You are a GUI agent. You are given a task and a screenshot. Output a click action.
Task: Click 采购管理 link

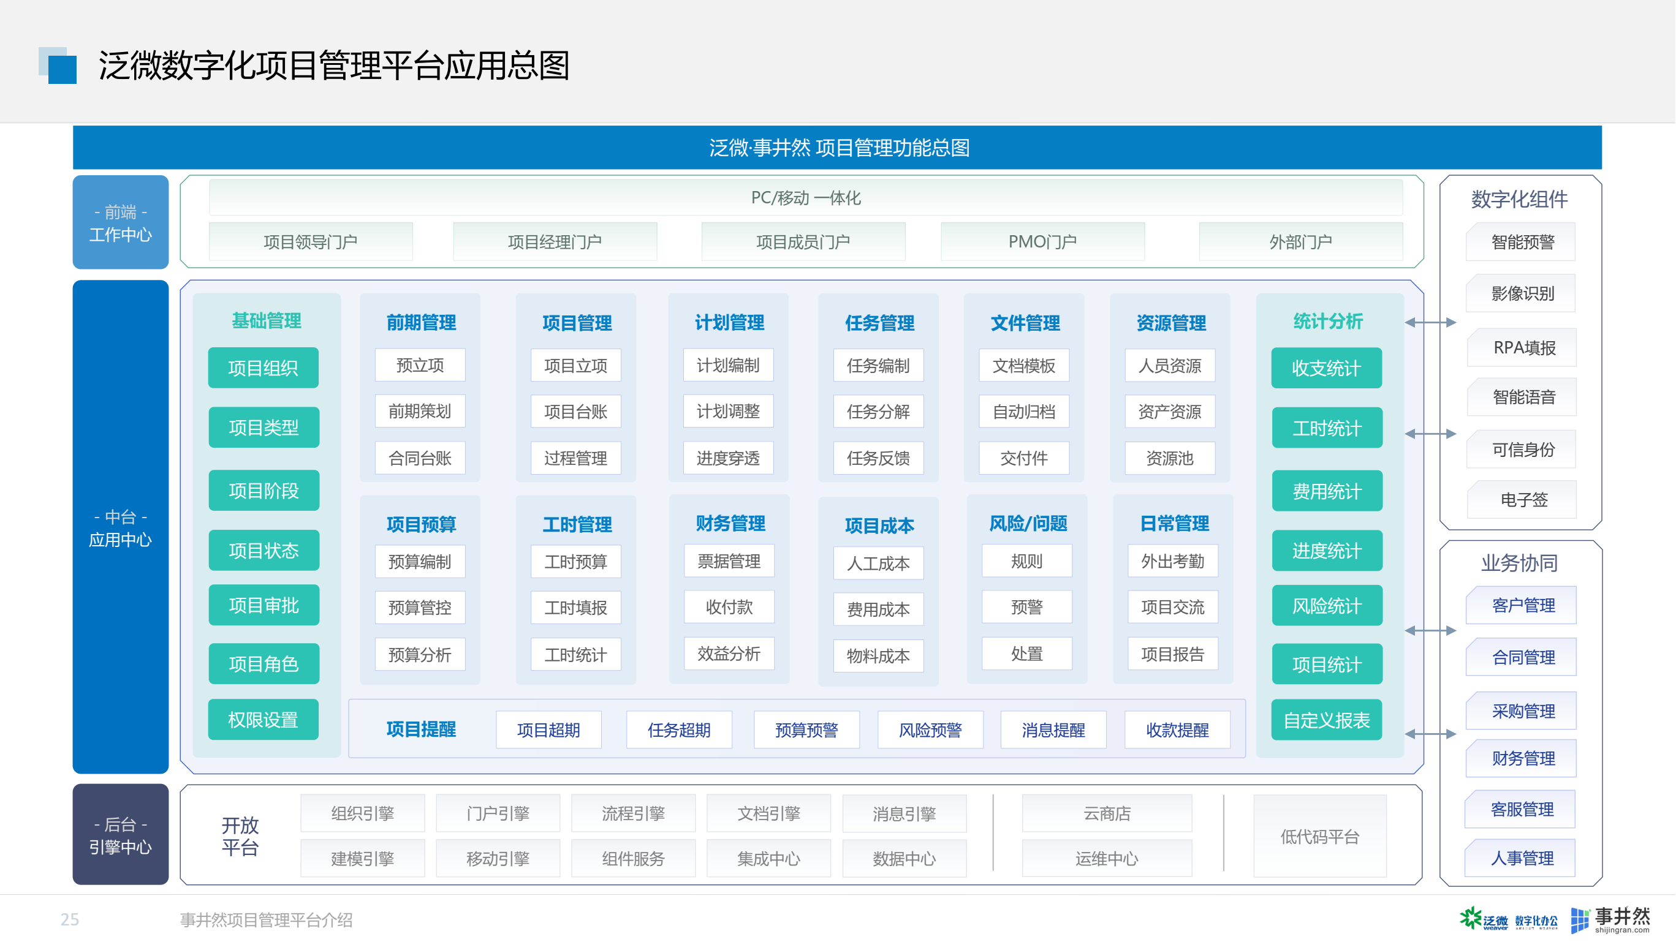(1522, 710)
